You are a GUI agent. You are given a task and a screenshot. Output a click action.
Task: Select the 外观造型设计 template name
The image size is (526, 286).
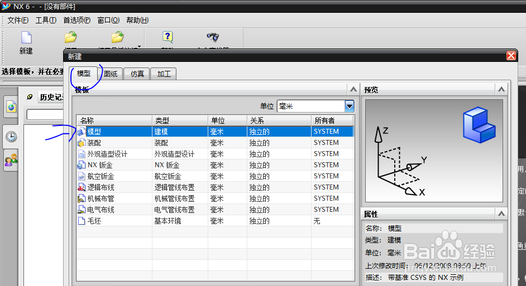coord(107,154)
